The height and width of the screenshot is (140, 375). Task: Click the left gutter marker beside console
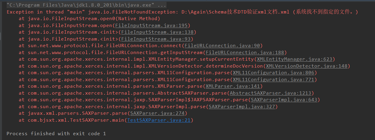[x=1, y=36]
